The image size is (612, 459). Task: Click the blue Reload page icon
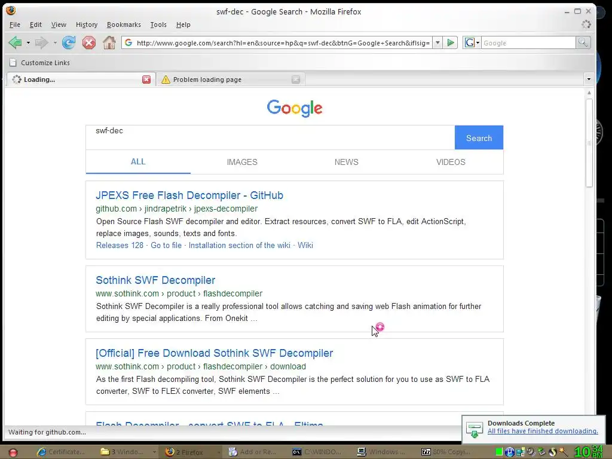pos(69,42)
